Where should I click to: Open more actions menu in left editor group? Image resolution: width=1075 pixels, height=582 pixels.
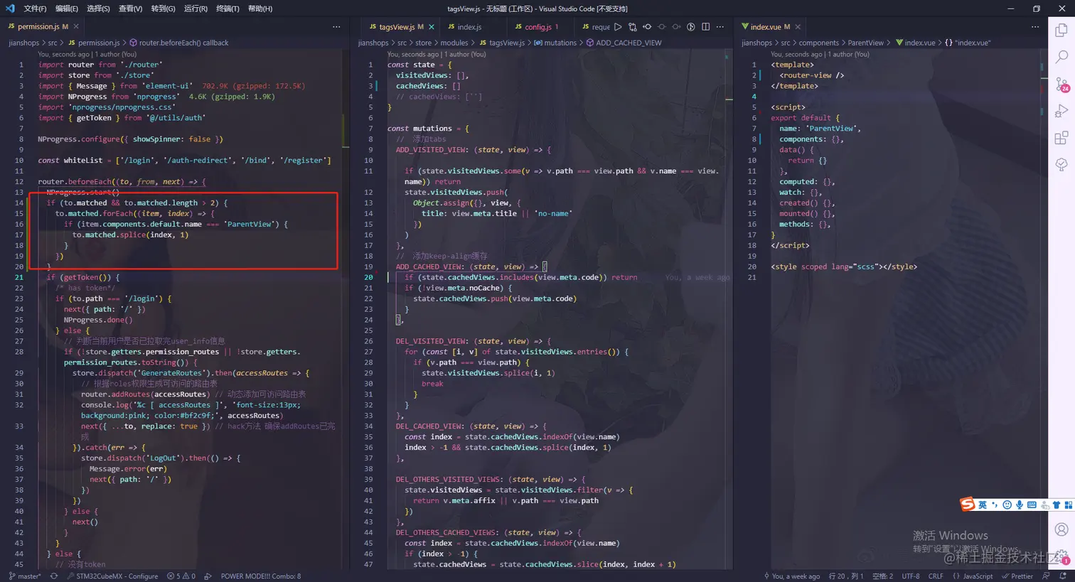(x=336, y=27)
